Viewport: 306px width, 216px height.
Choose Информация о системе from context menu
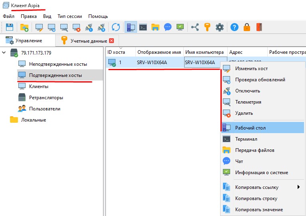pos(263,173)
